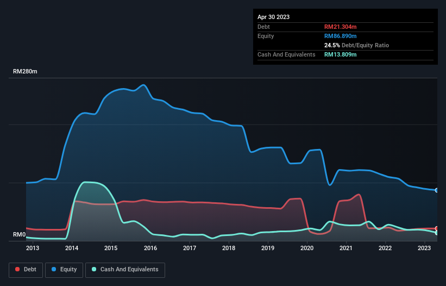
Task: Select the blue Equity endpoint marker on chart
Action: [437, 190]
